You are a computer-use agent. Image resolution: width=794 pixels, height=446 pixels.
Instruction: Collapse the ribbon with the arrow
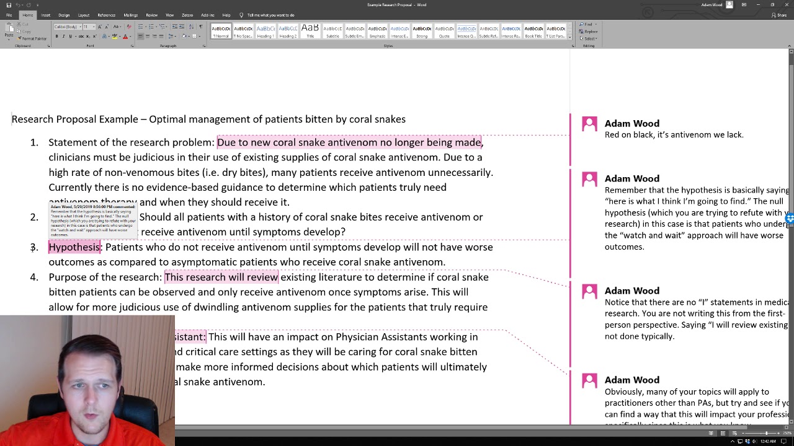coord(790,46)
